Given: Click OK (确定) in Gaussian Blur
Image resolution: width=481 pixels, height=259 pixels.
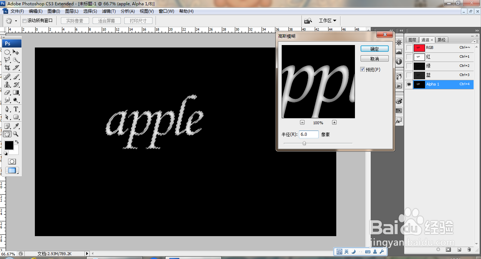Looking at the screenshot, I should tap(375, 49).
